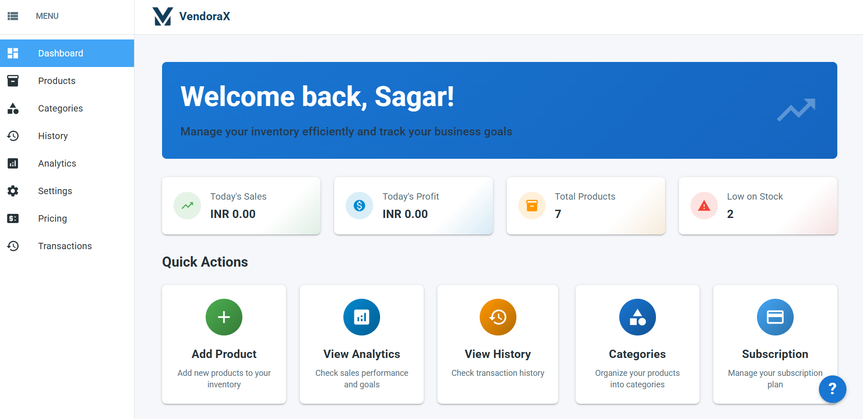Click the orange View History clock icon

point(498,317)
